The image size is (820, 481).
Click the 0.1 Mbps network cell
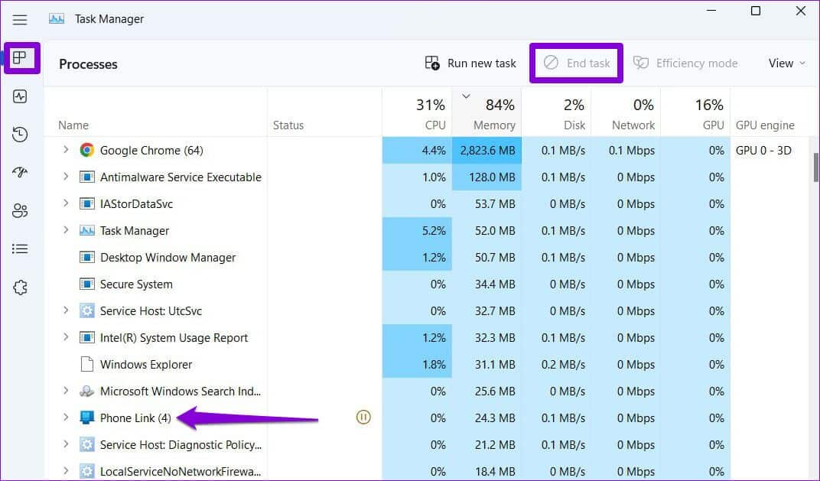pos(626,151)
